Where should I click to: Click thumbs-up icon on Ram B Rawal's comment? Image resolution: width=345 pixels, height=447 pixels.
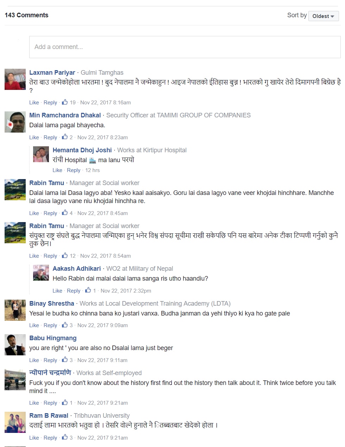65,437
